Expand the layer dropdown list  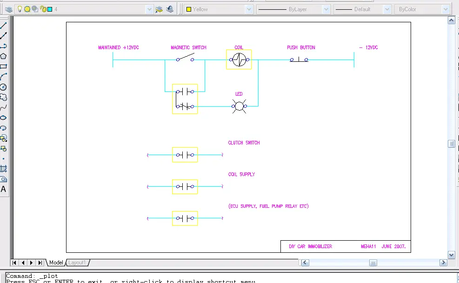[x=149, y=9]
